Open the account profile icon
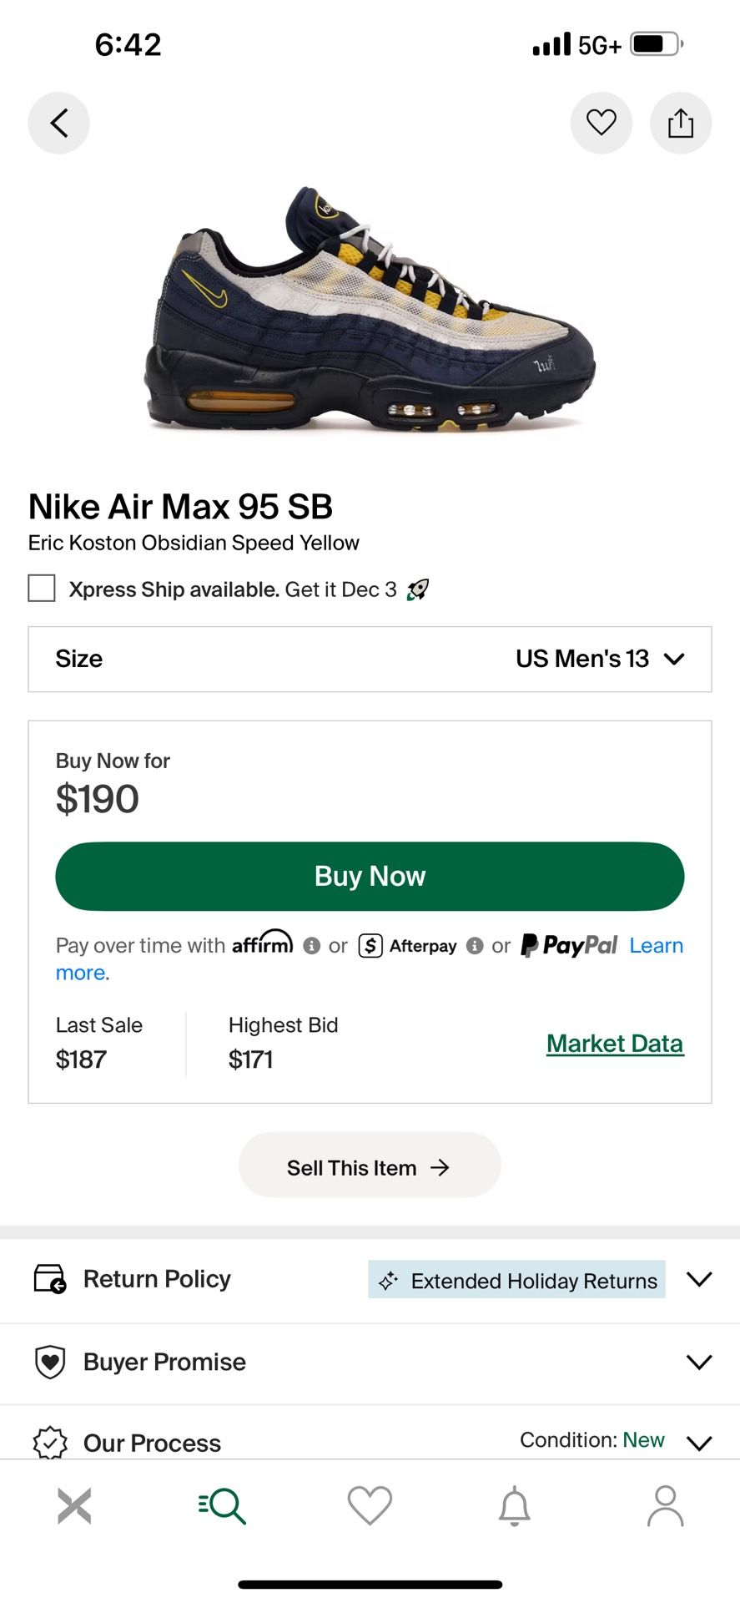The height and width of the screenshot is (1603, 740). coord(665,1506)
